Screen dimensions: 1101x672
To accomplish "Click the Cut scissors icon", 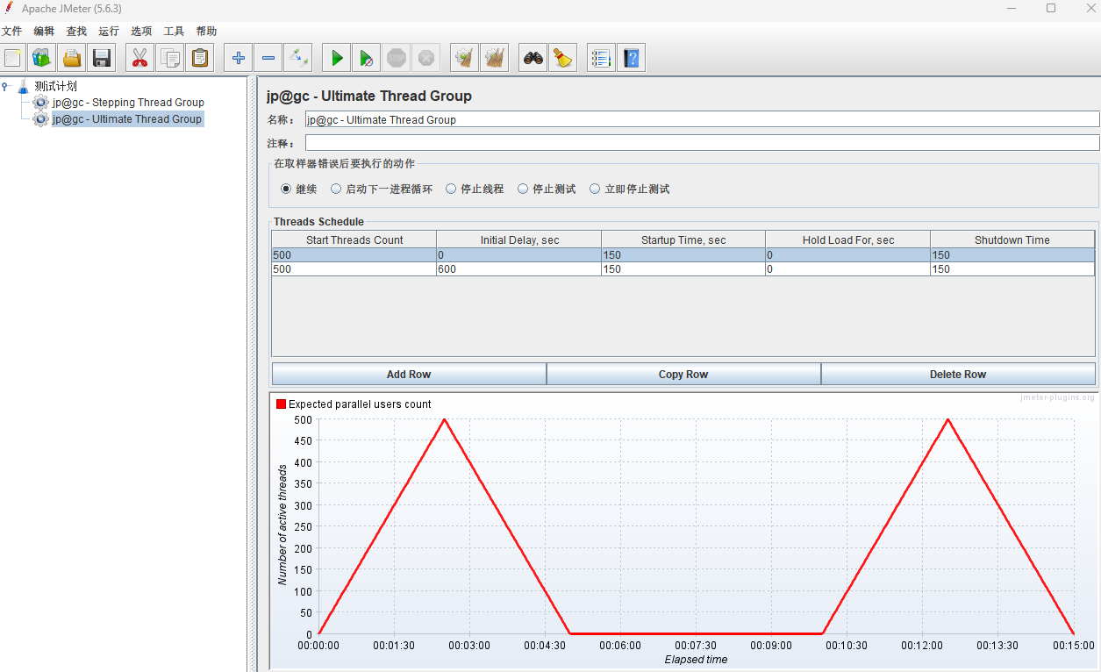I will (139, 59).
